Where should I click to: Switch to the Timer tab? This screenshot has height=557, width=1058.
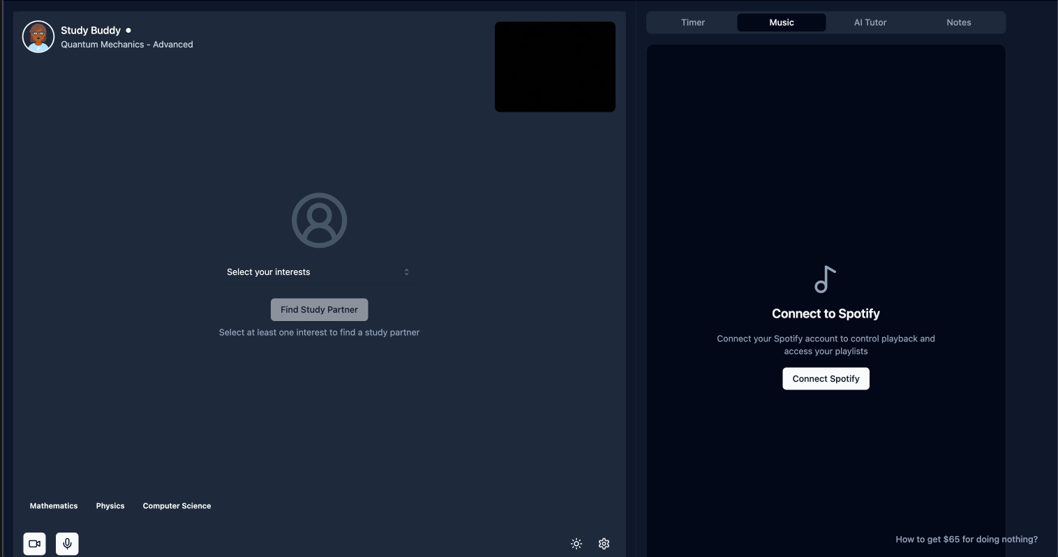[x=693, y=22]
